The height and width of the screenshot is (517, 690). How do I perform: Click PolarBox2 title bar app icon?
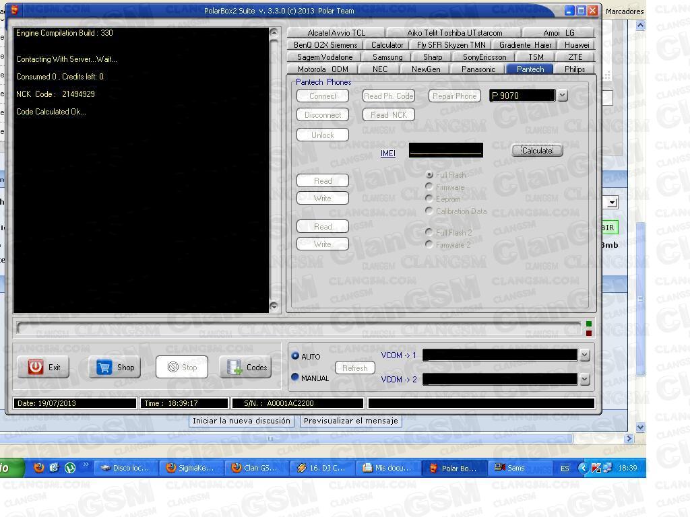tap(15, 10)
